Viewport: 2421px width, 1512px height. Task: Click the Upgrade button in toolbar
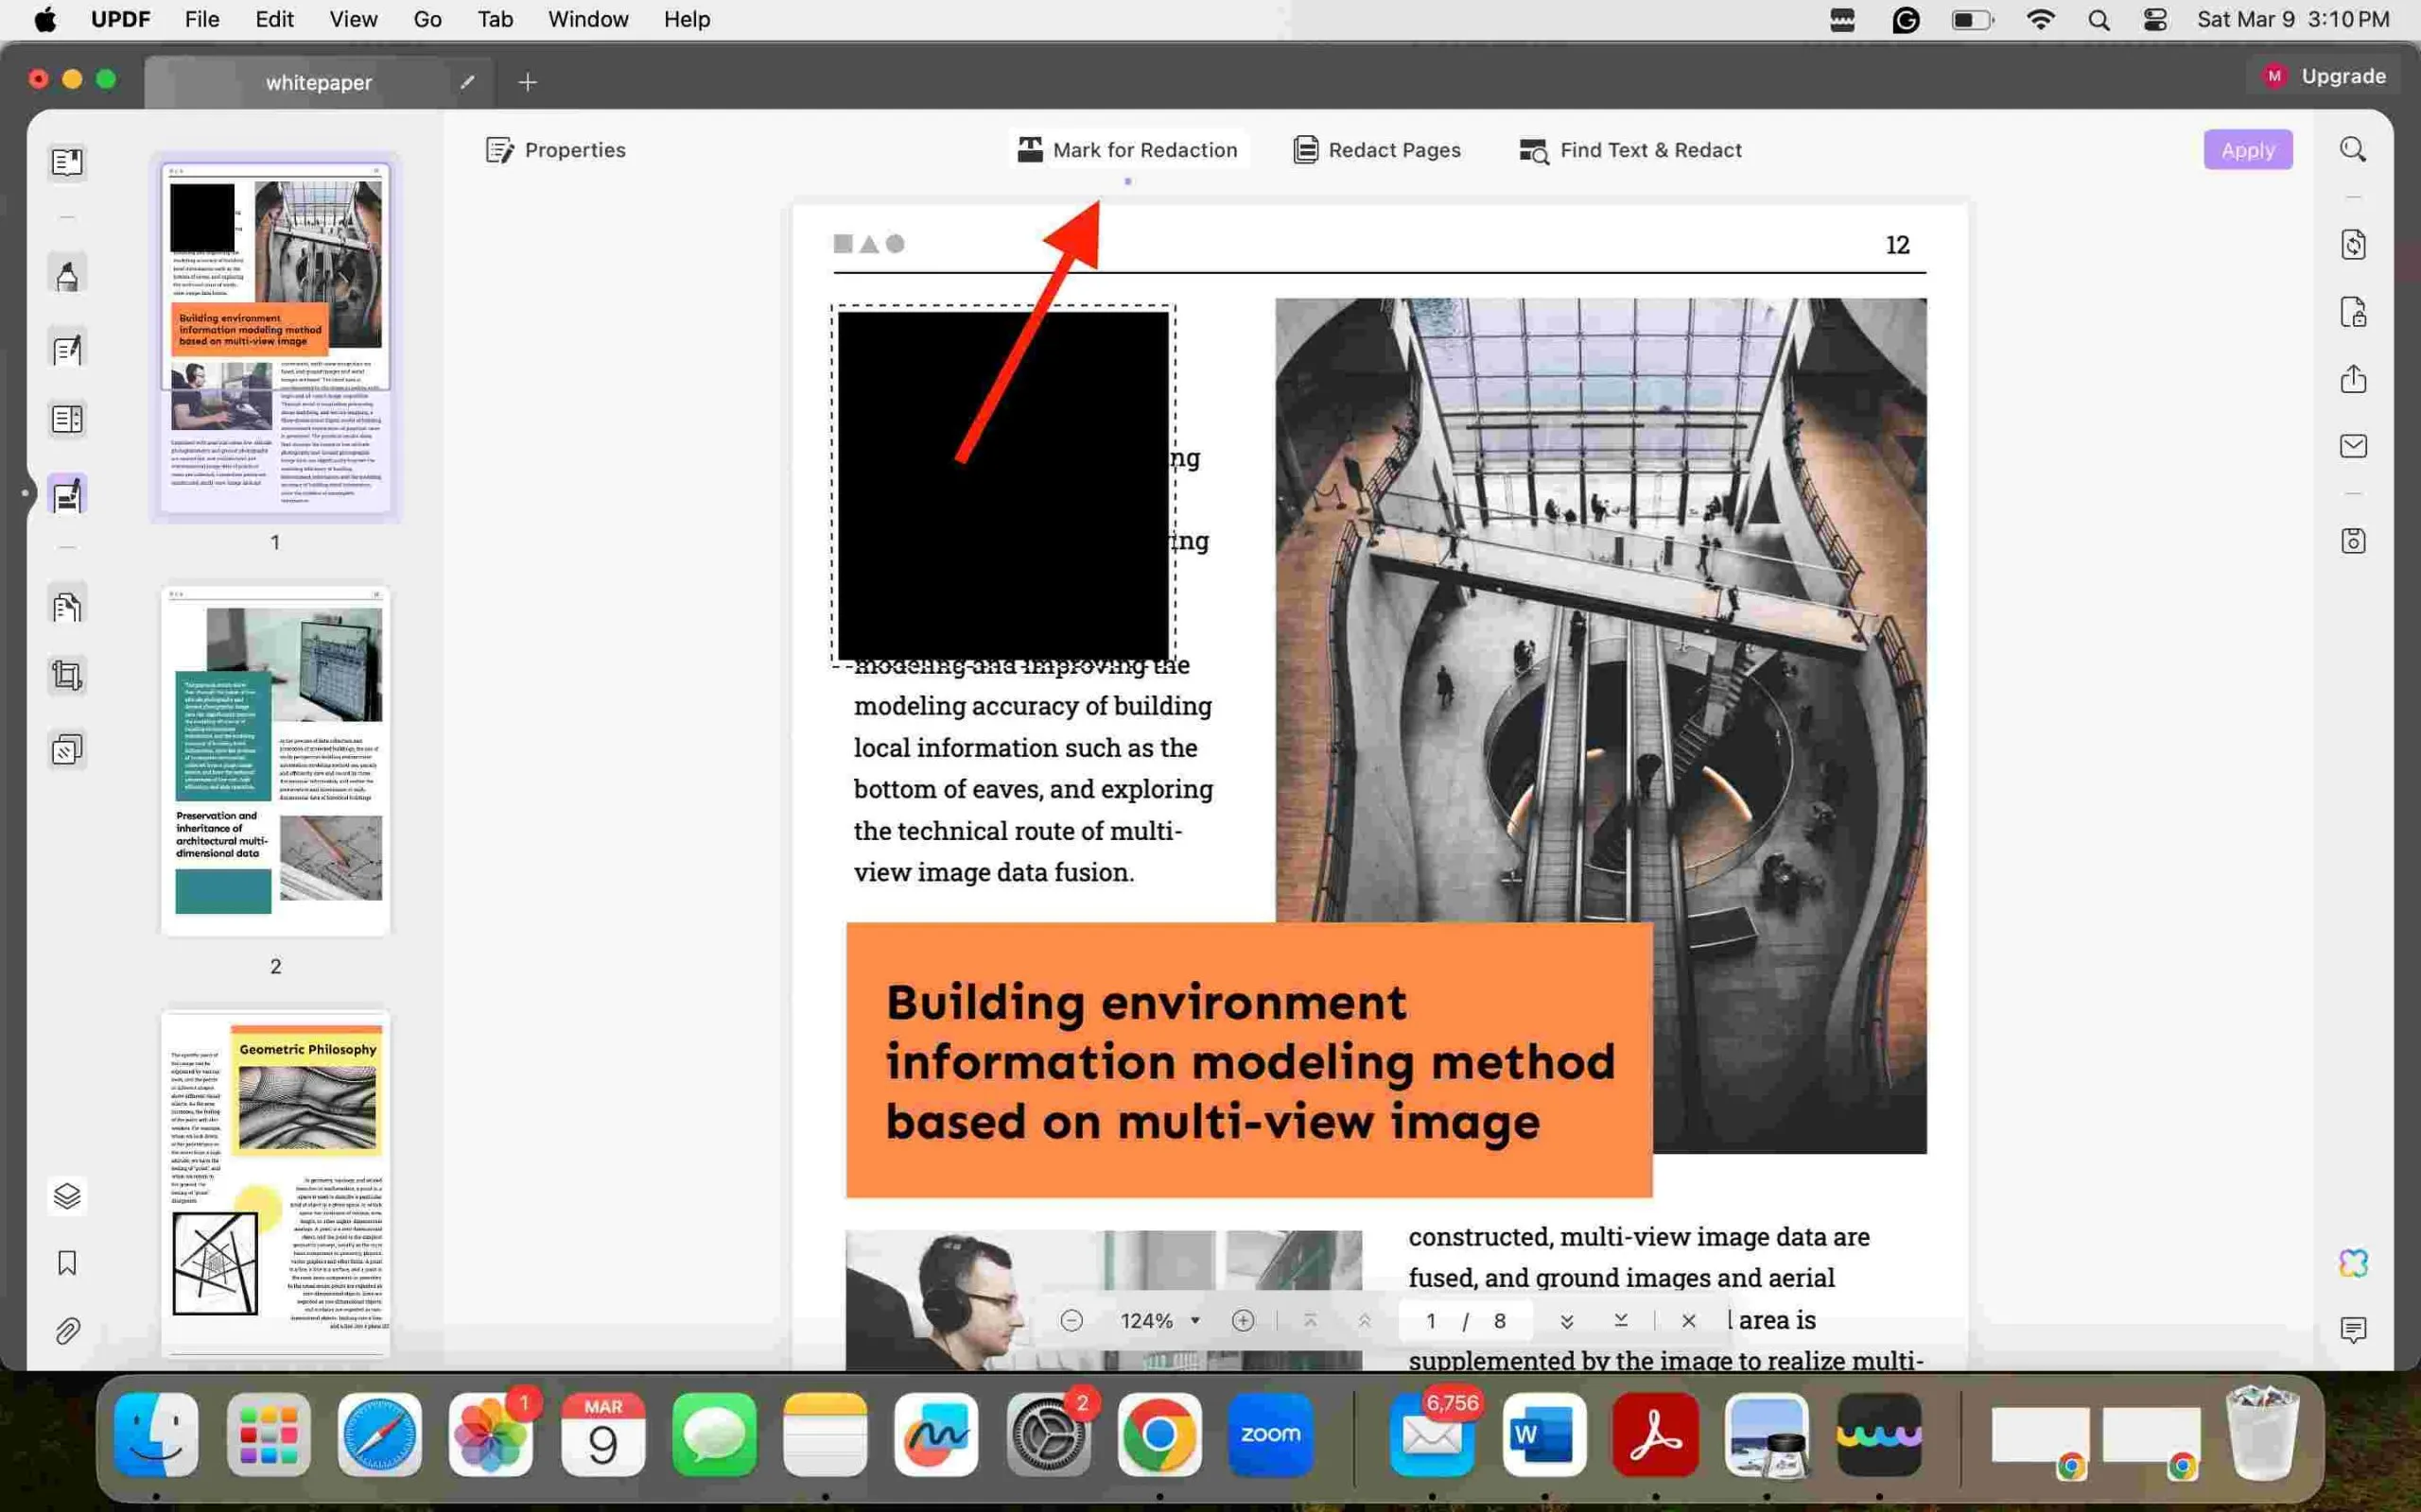pos(2326,75)
